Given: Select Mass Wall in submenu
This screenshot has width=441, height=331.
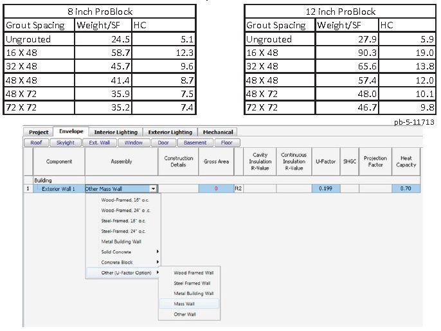Looking at the screenshot, I should (x=189, y=304).
